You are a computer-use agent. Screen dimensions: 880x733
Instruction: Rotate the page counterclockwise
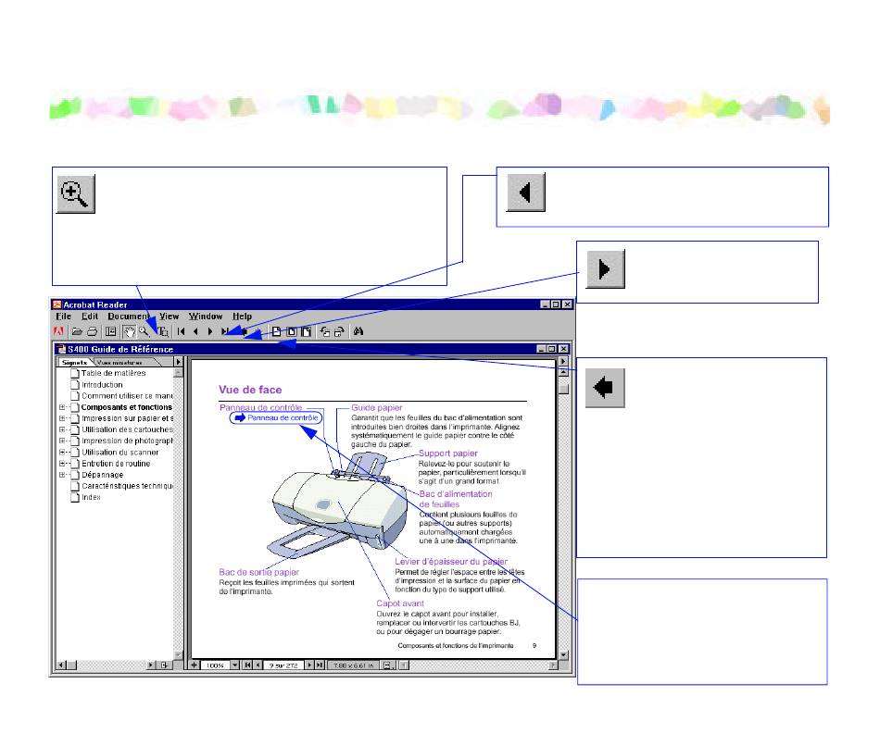325,331
